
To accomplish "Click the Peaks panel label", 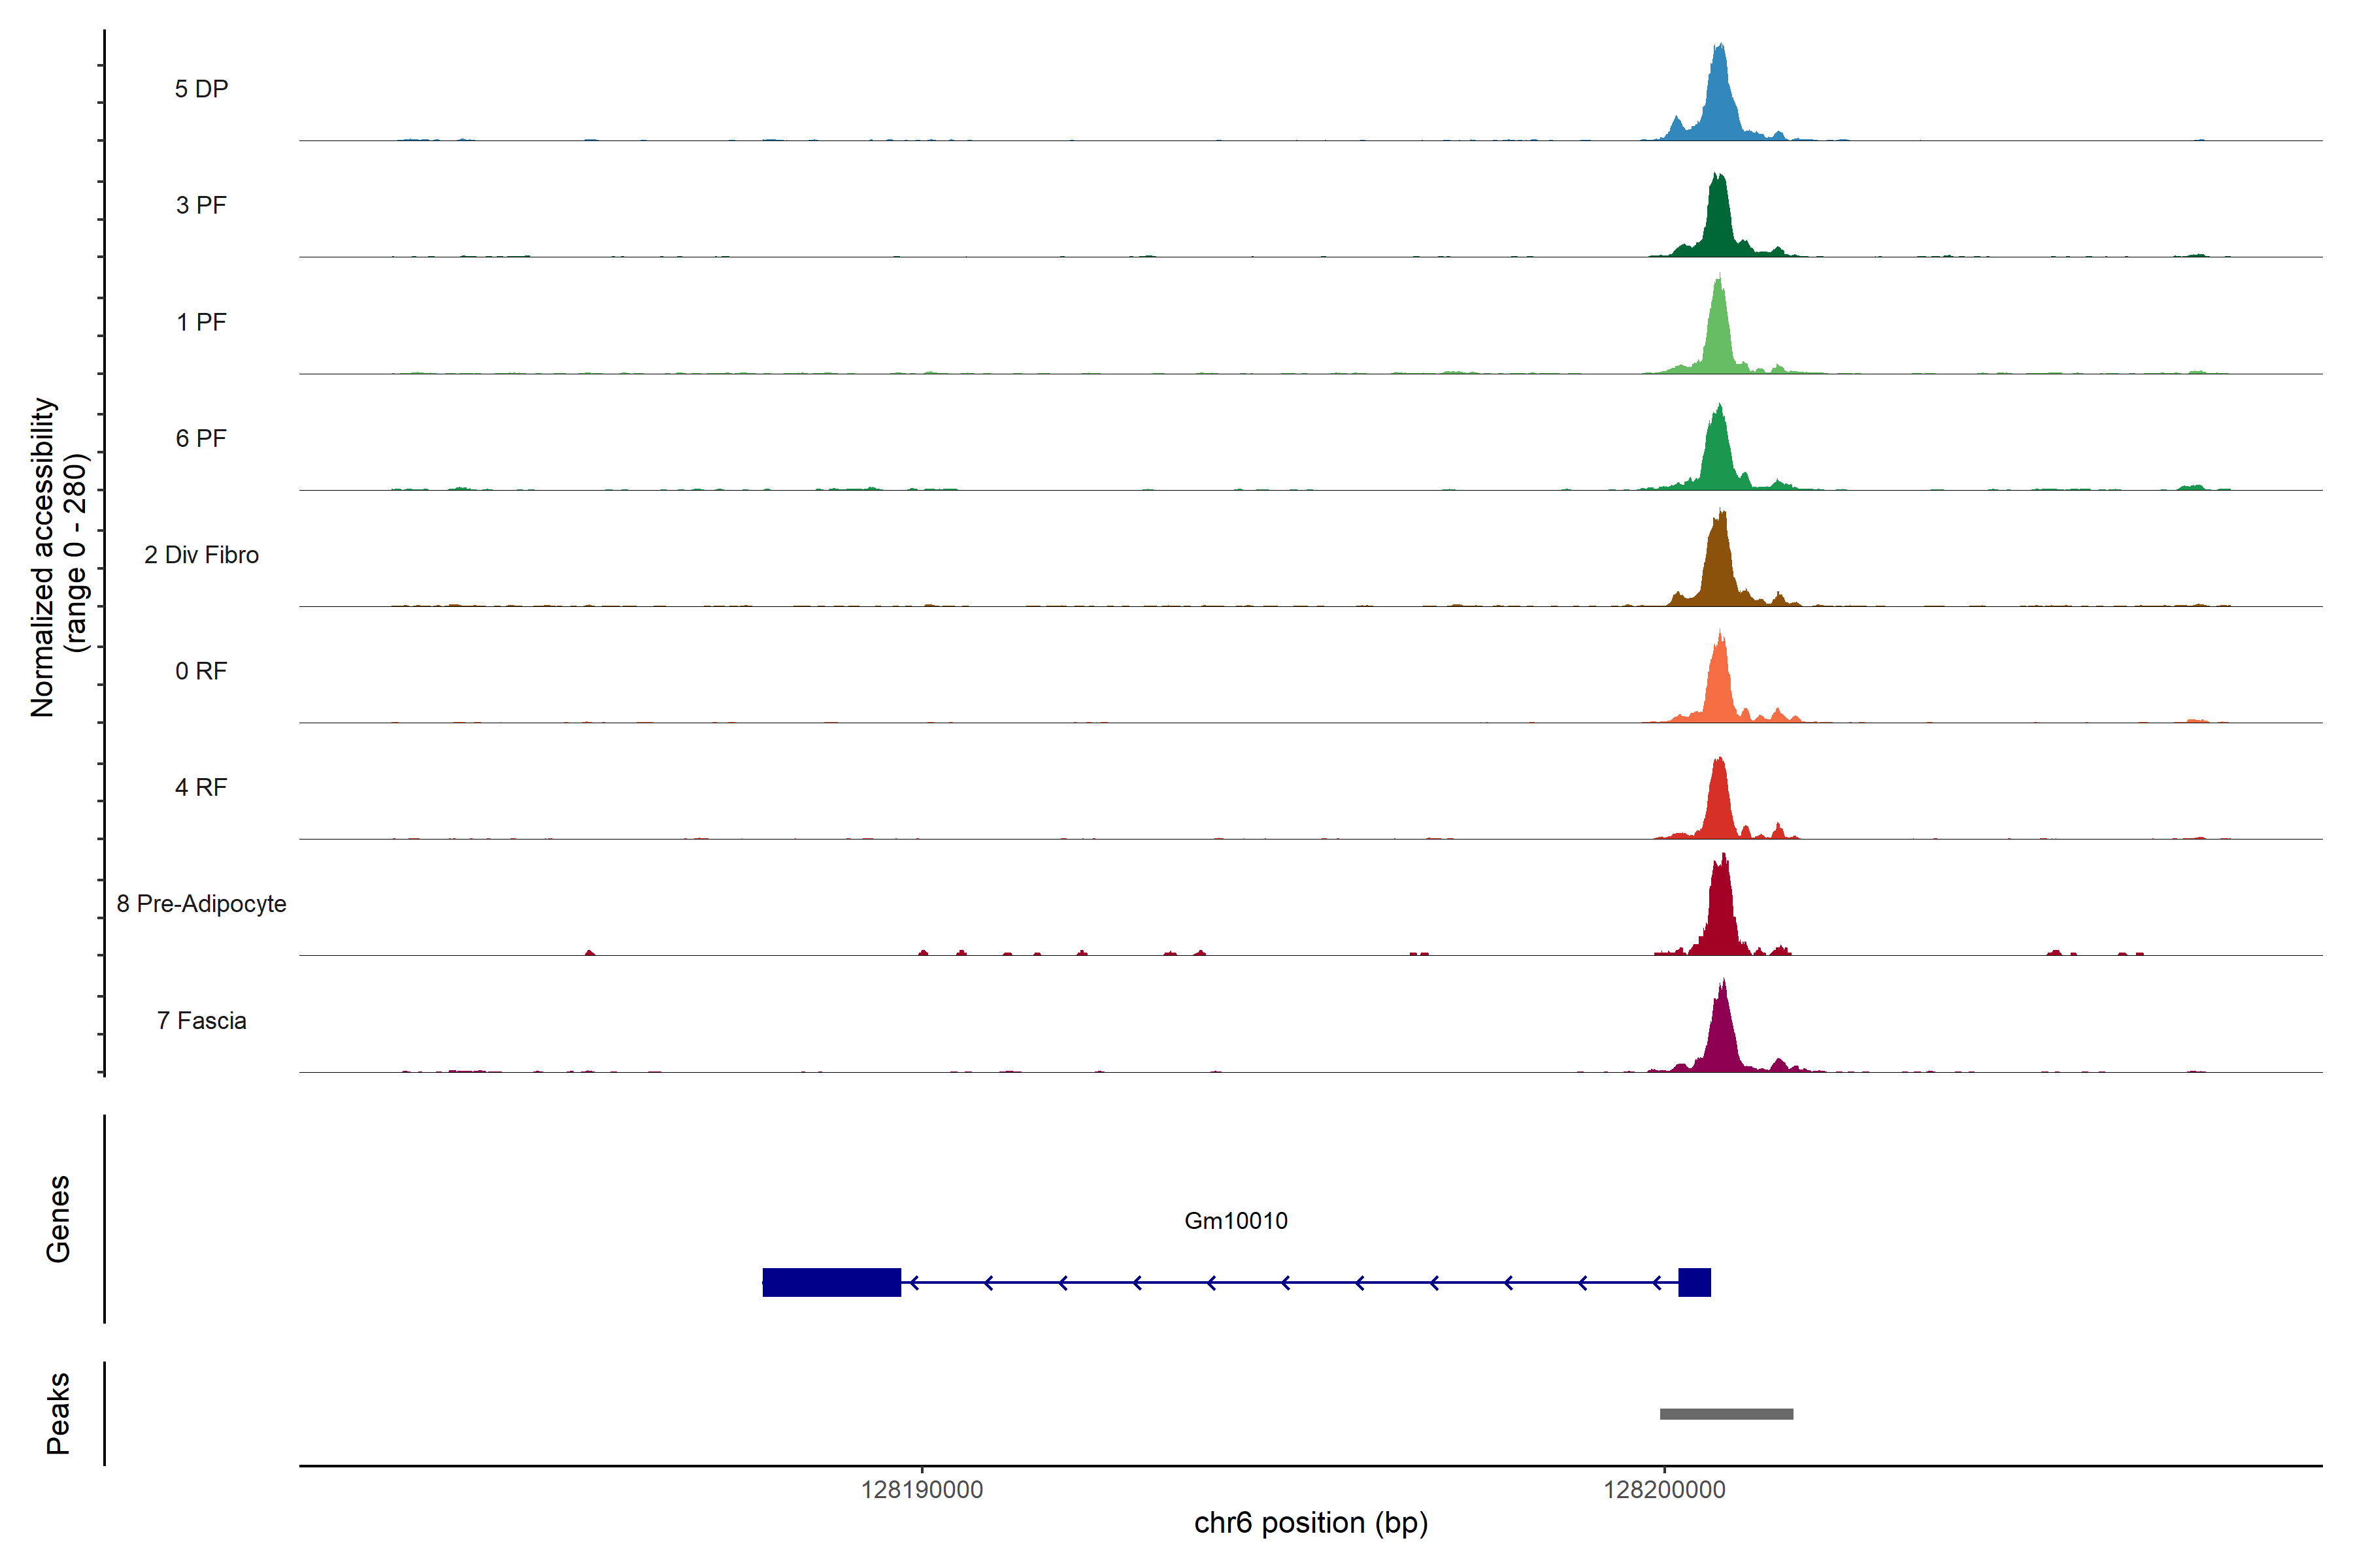I will tap(58, 1413).
